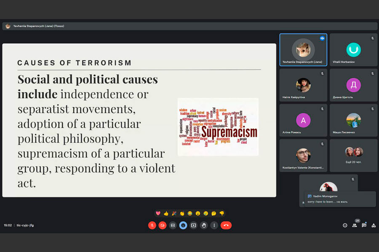The image size is (379, 252).
Task: Toggle closed captions button
Action: tap(173, 225)
